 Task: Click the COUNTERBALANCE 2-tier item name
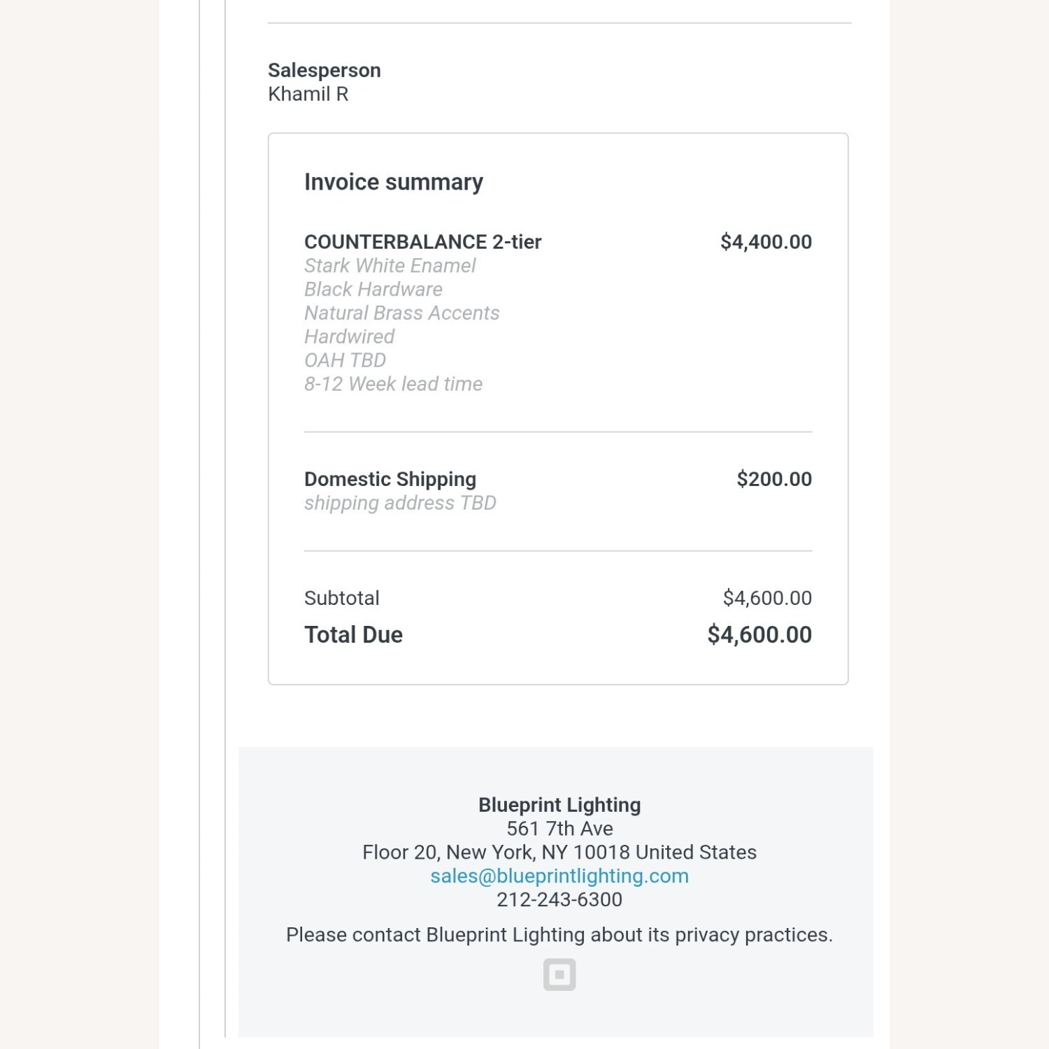(422, 242)
